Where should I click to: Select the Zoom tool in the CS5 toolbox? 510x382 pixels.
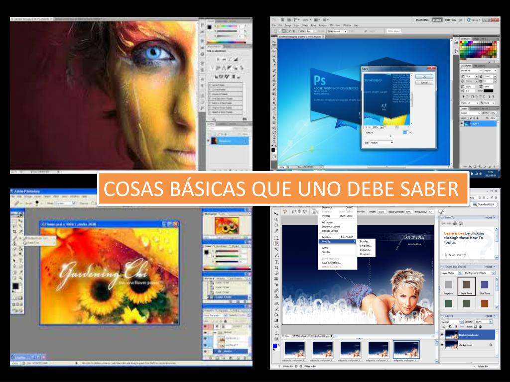[x=274, y=142]
